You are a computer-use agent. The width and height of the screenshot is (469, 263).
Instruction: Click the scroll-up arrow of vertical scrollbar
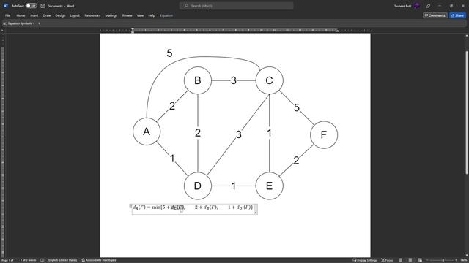467,36
